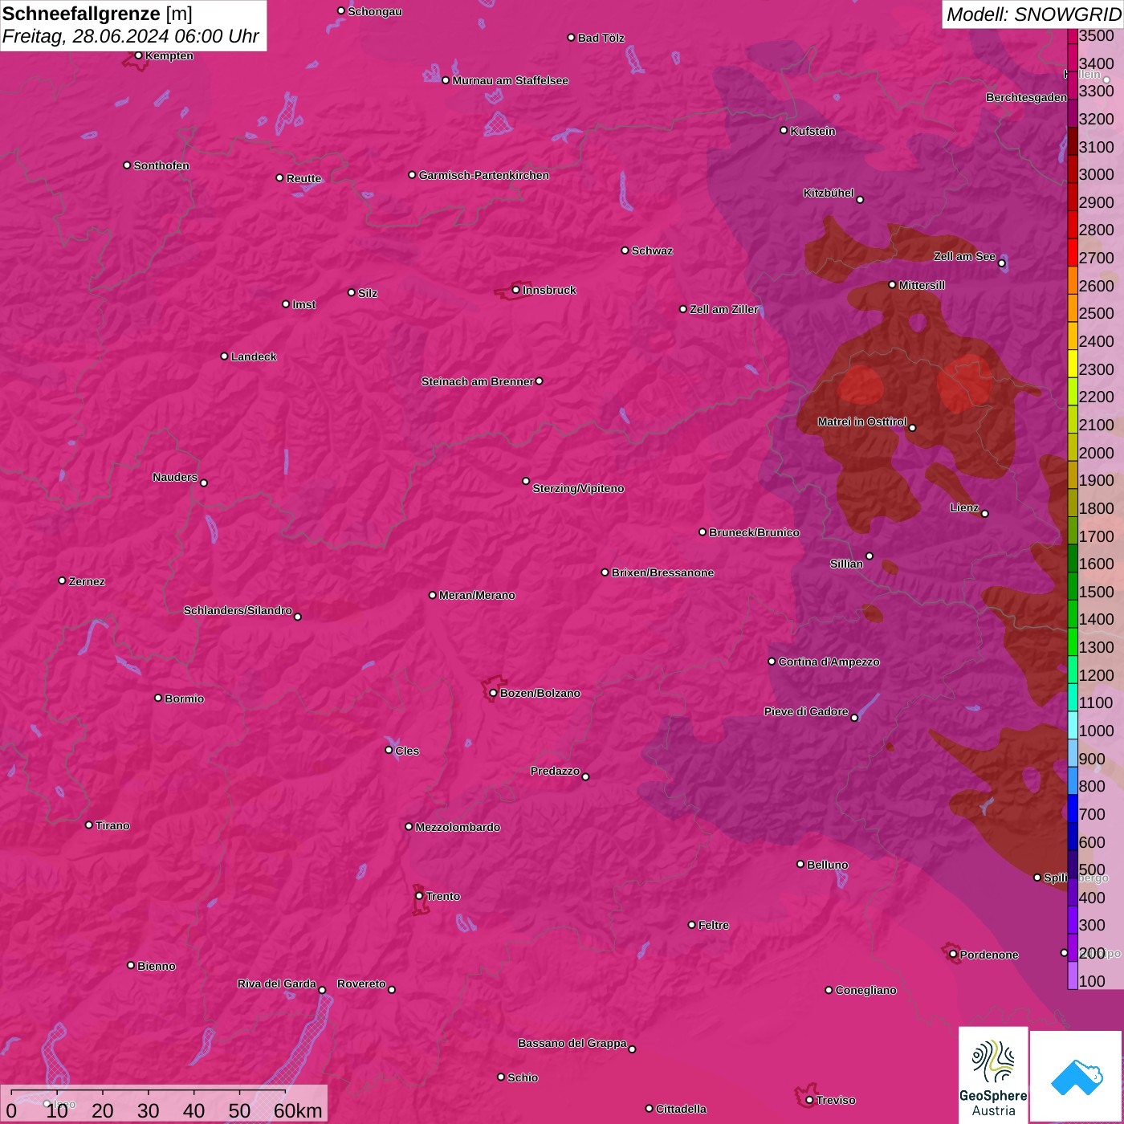Click the 100 violet legend swatch
The height and width of the screenshot is (1124, 1124).
point(1073,975)
